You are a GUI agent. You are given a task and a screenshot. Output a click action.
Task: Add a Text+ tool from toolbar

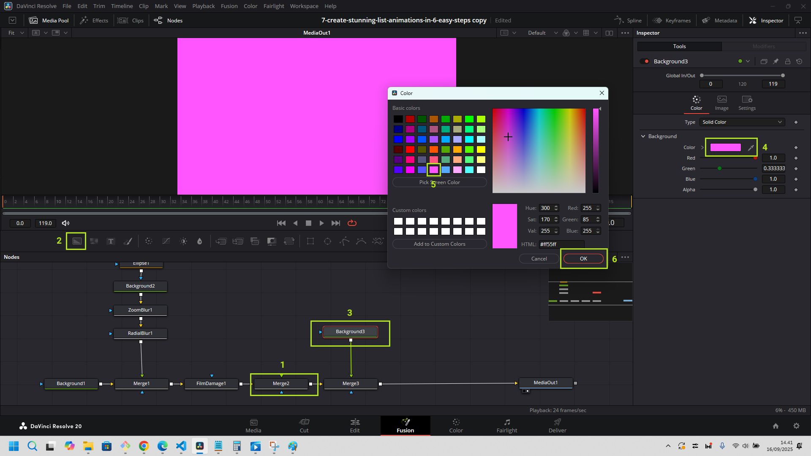pos(111,241)
